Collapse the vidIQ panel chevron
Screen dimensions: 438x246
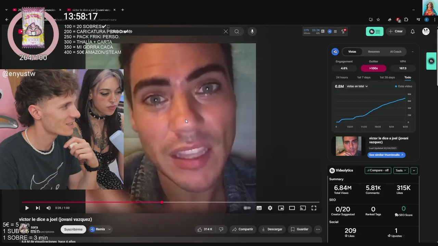tap(412, 52)
